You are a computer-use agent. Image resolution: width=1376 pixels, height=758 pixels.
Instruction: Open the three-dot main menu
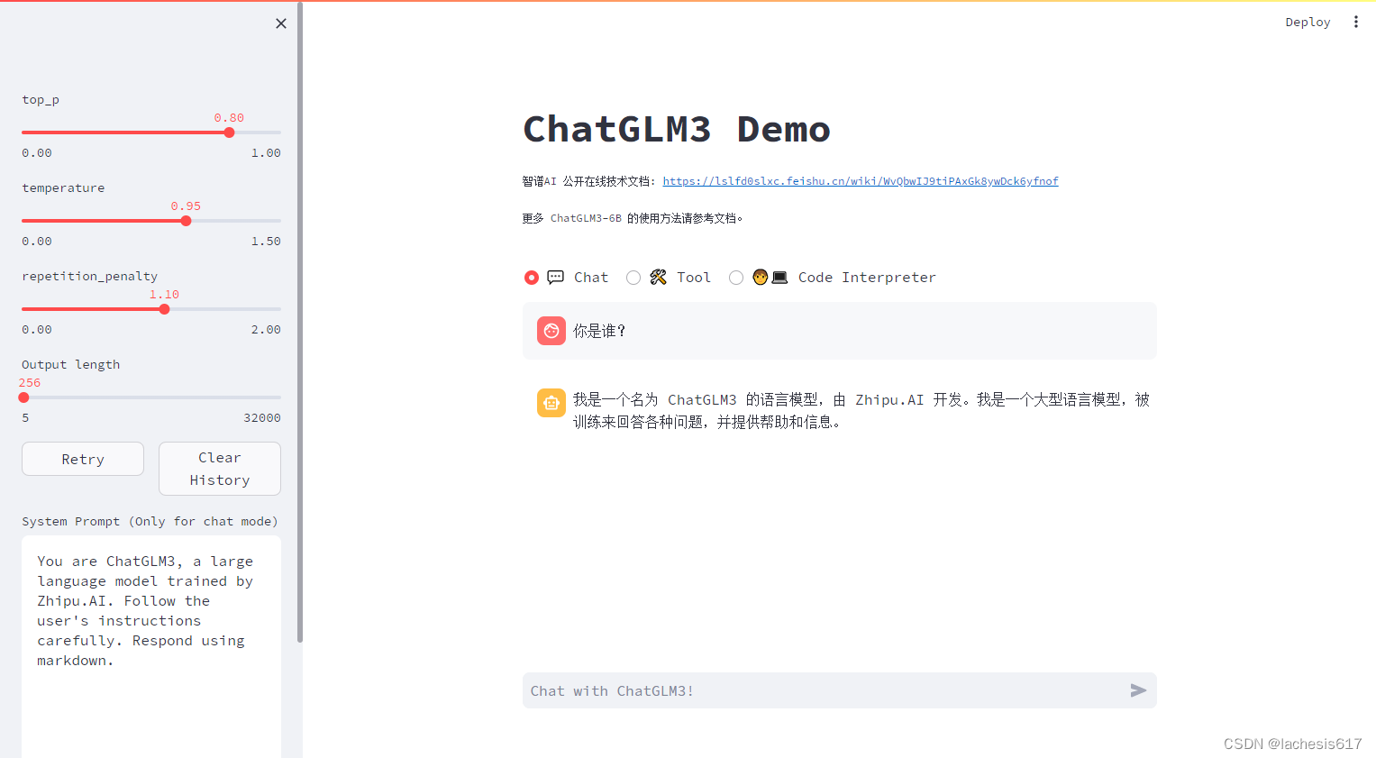1355,22
